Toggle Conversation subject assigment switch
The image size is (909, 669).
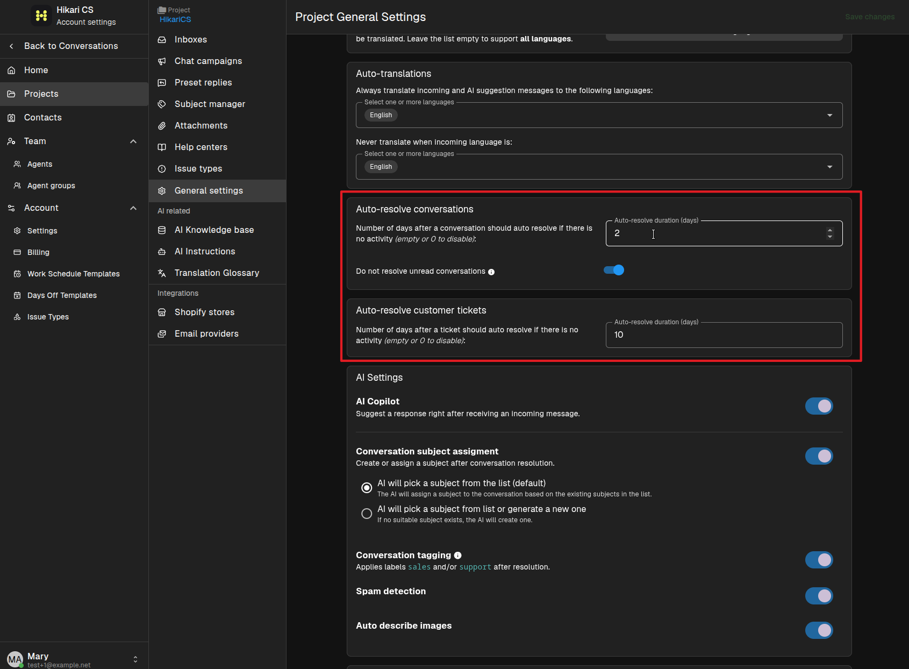pyautogui.click(x=819, y=456)
